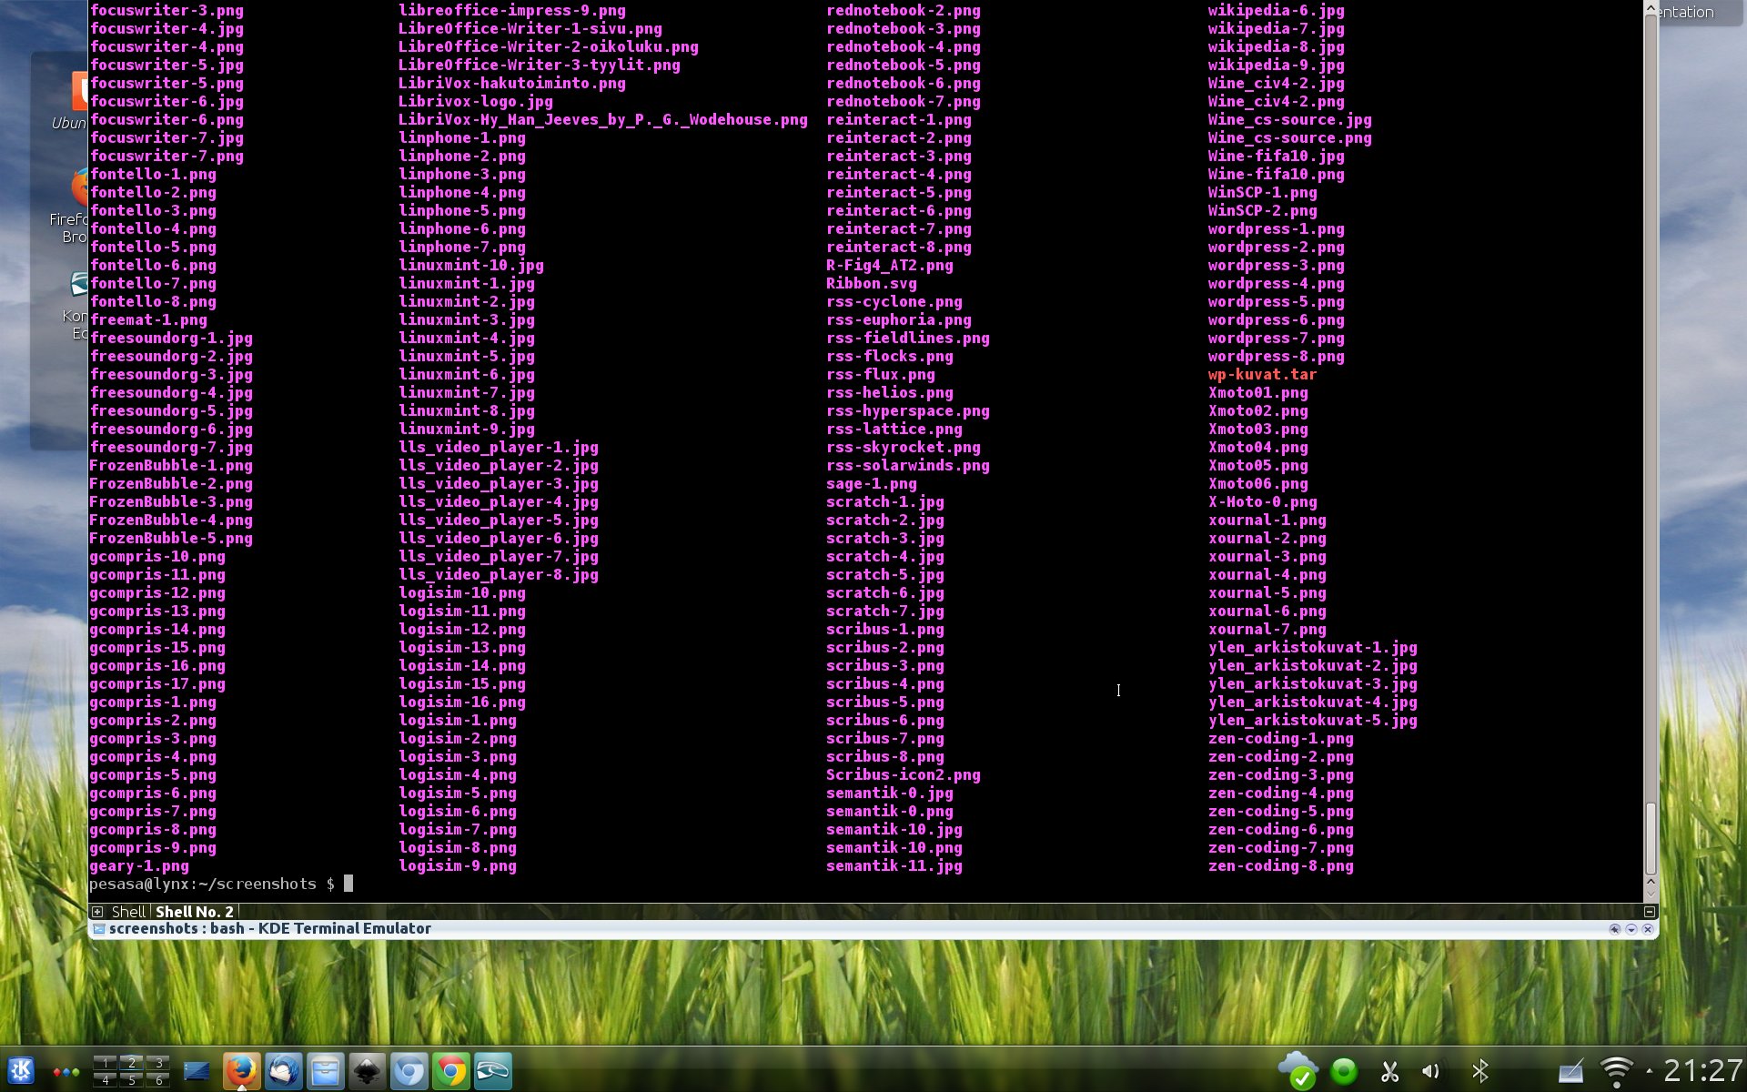
Task: Click the terminal window menu icon in title bar
Action: pos(98,928)
